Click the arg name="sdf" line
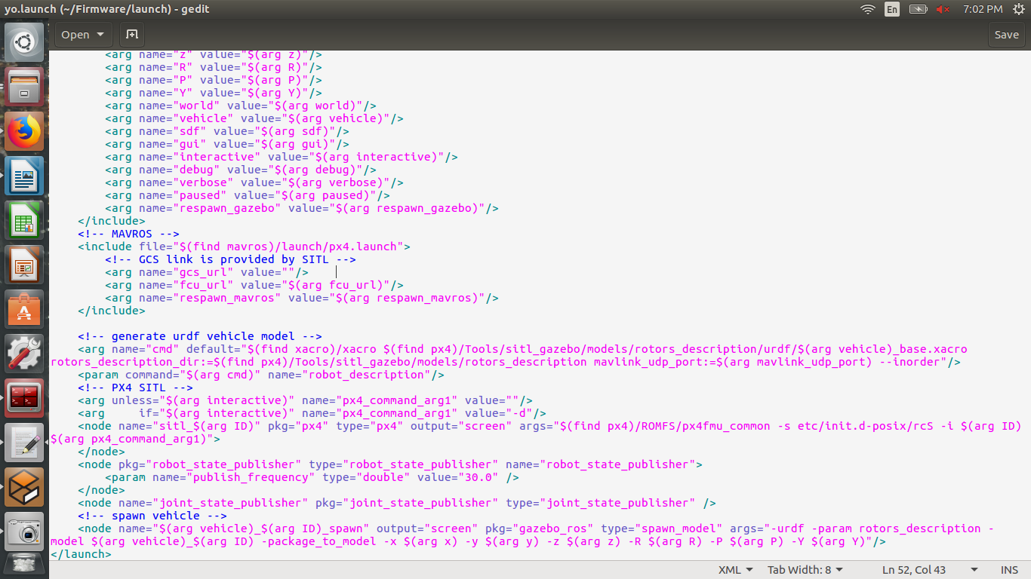The height and width of the screenshot is (579, 1031). 226,131
